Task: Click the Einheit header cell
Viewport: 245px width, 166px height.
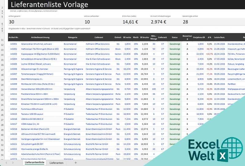Action: pyautogui.click(x=118, y=37)
